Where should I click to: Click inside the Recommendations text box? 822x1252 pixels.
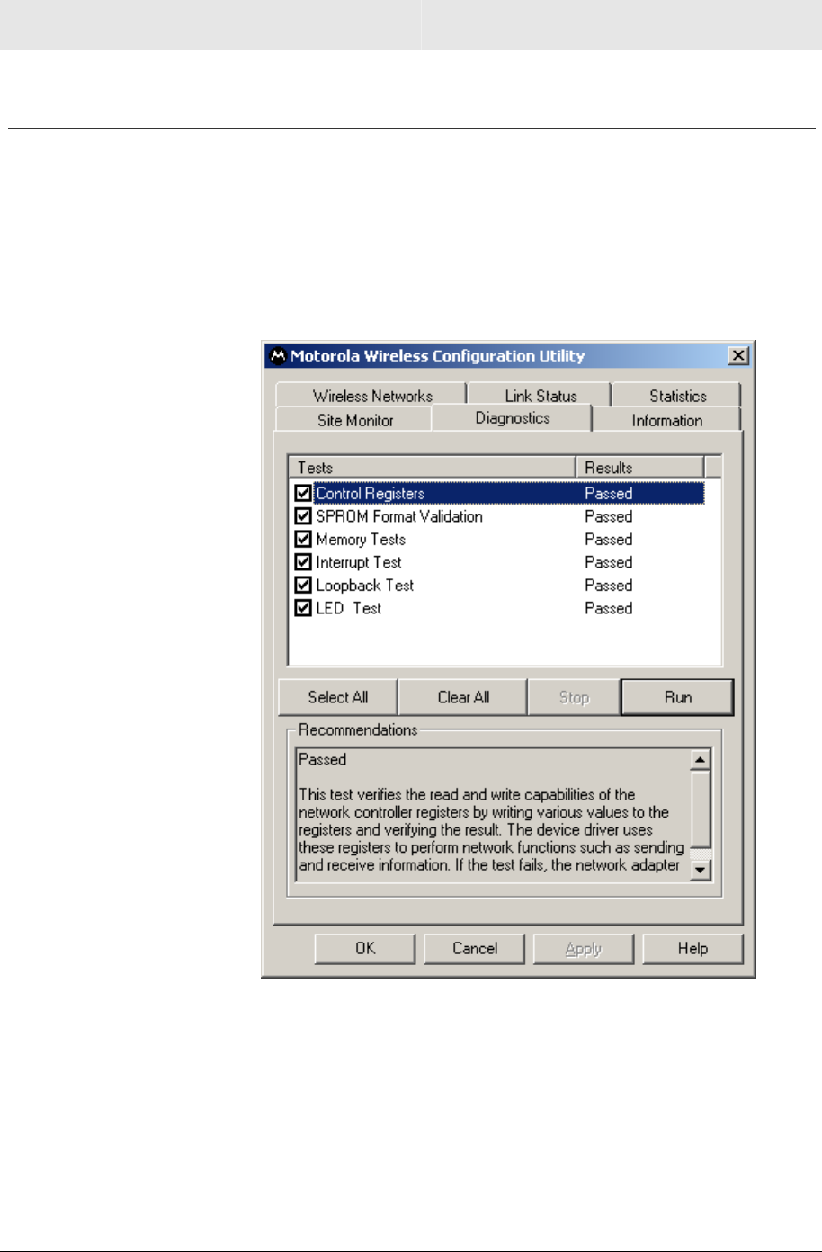coord(492,815)
